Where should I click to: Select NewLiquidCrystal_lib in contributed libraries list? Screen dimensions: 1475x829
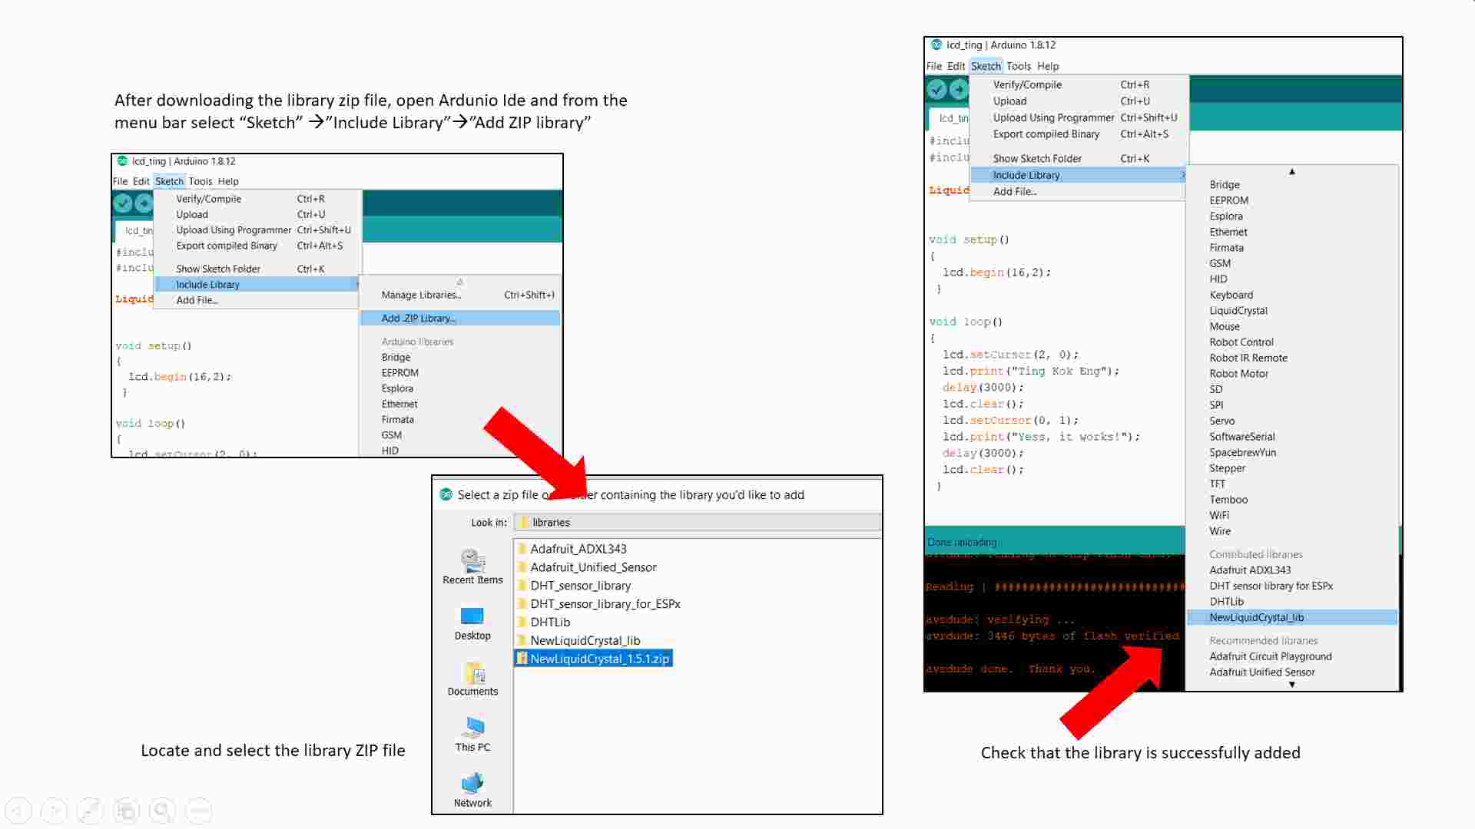pos(1292,617)
